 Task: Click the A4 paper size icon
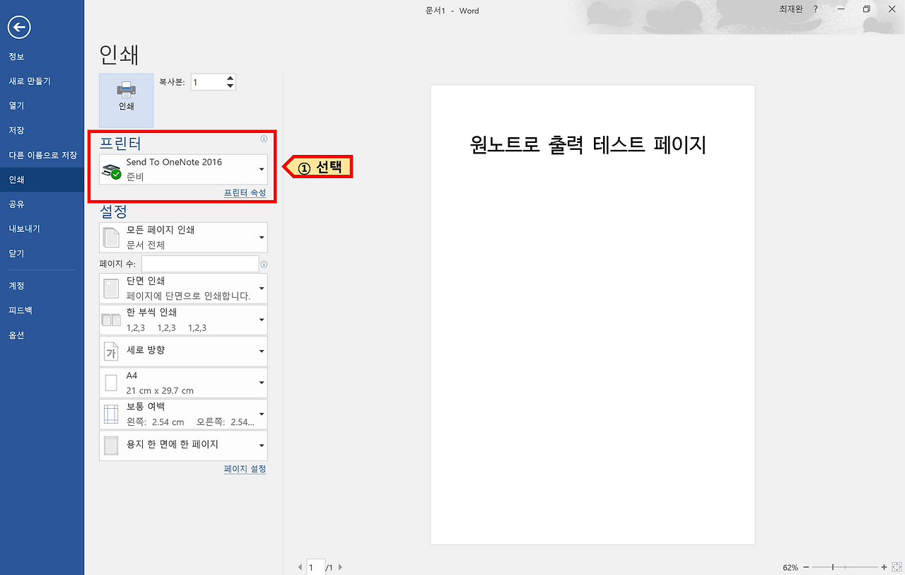pos(111,382)
